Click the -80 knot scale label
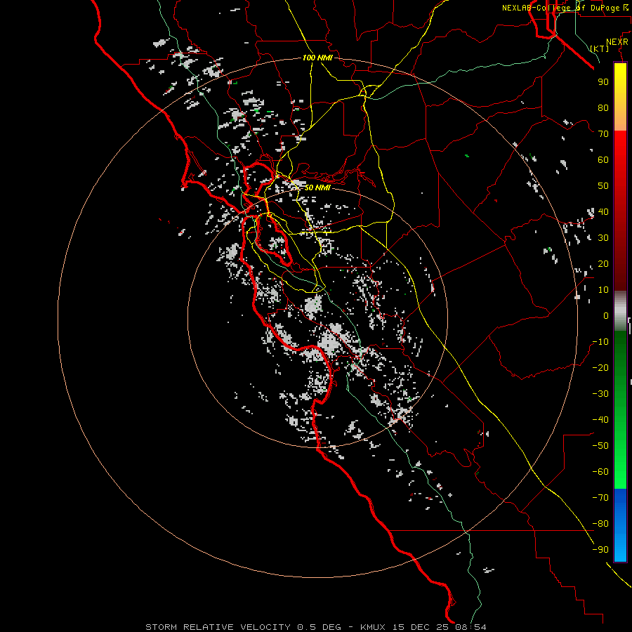632x632 pixels. [x=600, y=524]
